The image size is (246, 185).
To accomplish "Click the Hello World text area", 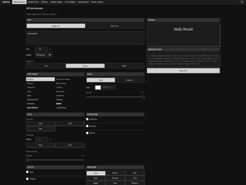I will [x=85, y=38].
